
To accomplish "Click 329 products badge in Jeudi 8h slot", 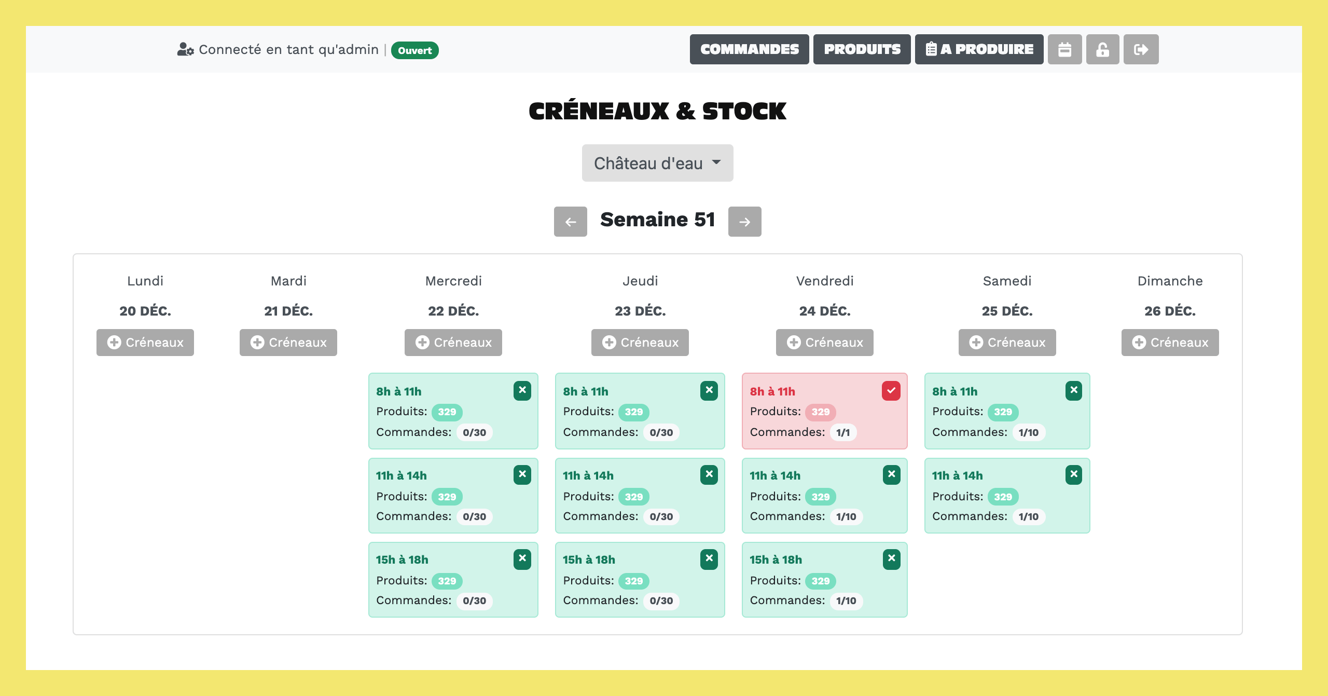I will (x=633, y=412).
